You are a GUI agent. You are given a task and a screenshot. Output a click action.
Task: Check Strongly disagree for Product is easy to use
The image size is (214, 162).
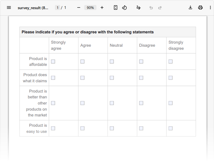point(170,128)
